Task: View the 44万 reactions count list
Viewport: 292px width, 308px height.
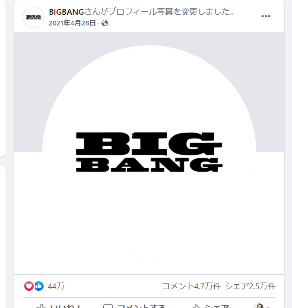Action: coord(56,286)
